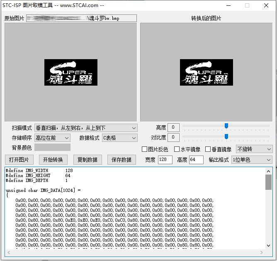Click the '#define IMG_DEPTH 1' line

point(36,180)
